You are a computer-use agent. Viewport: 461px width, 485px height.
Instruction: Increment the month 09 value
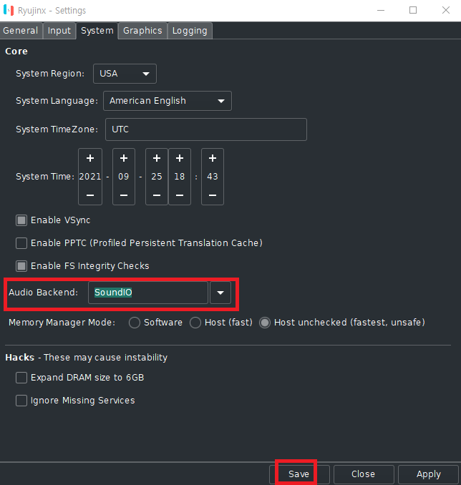pyautogui.click(x=124, y=158)
